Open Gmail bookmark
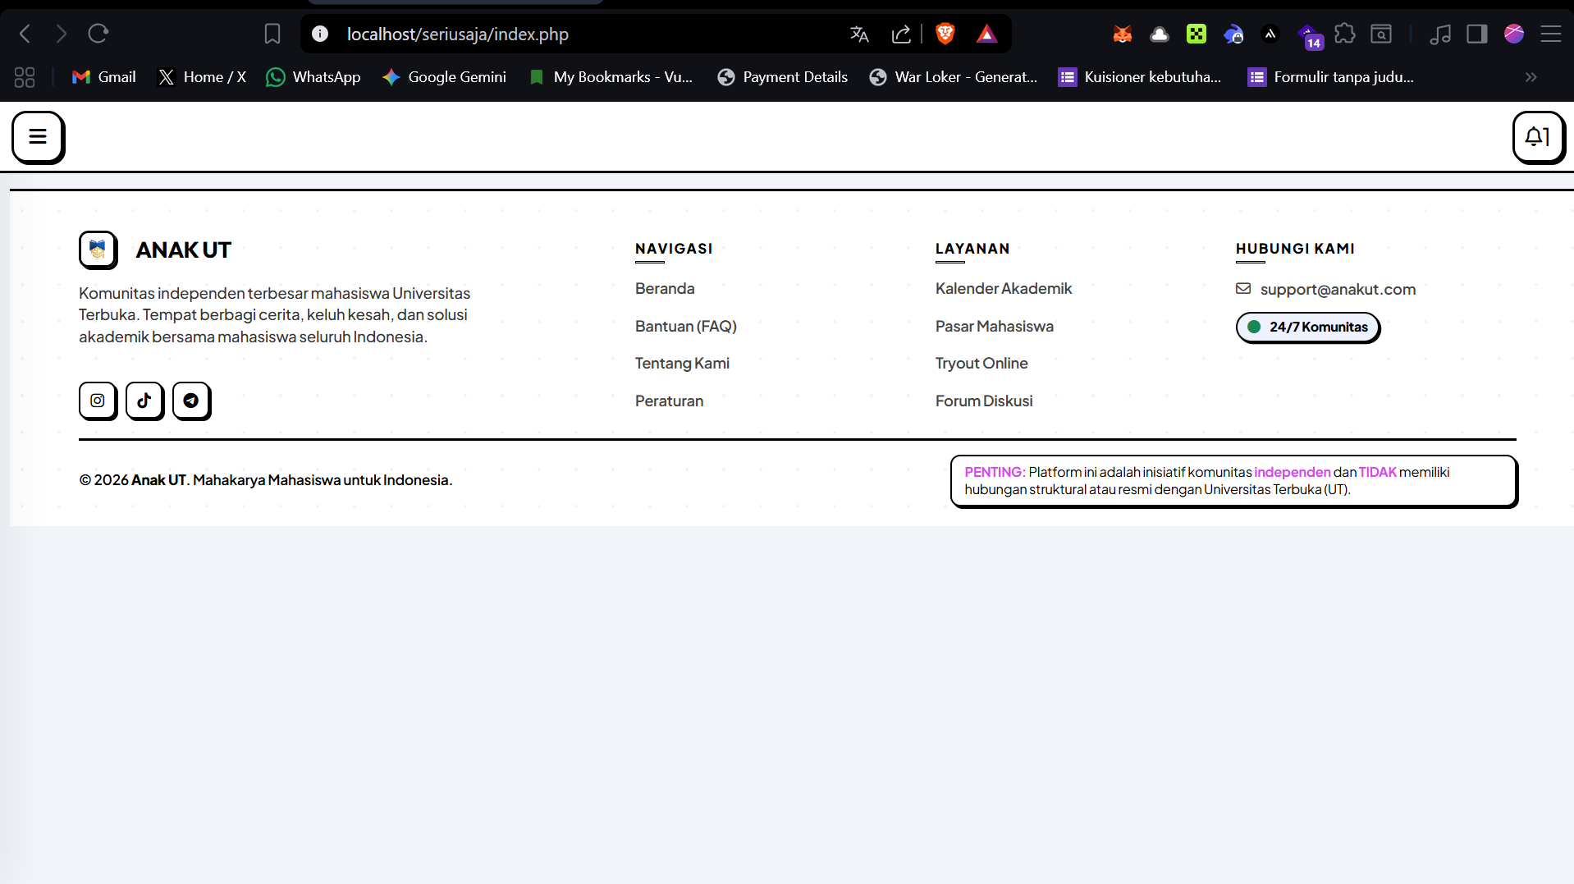This screenshot has height=884, width=1574. (x=104, y=77)
